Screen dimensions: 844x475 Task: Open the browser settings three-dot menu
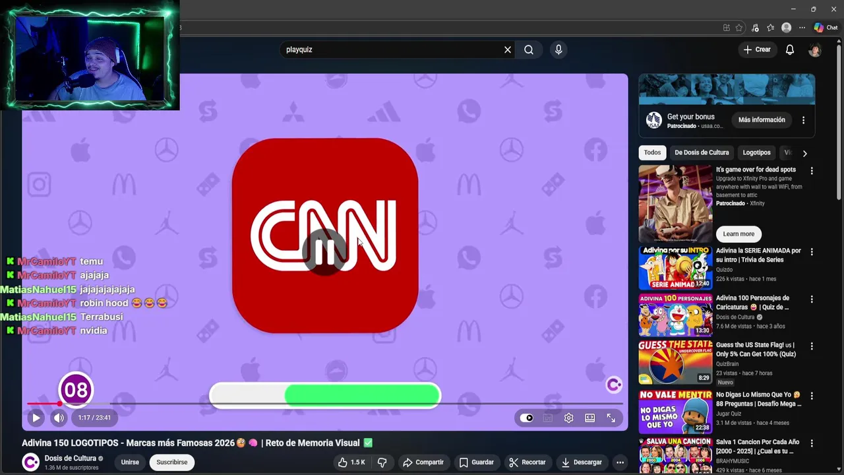coord(802,28)
